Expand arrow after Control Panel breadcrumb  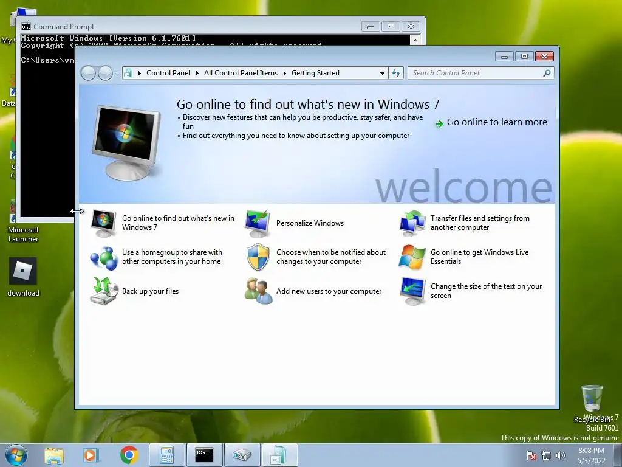coord(197,73)
